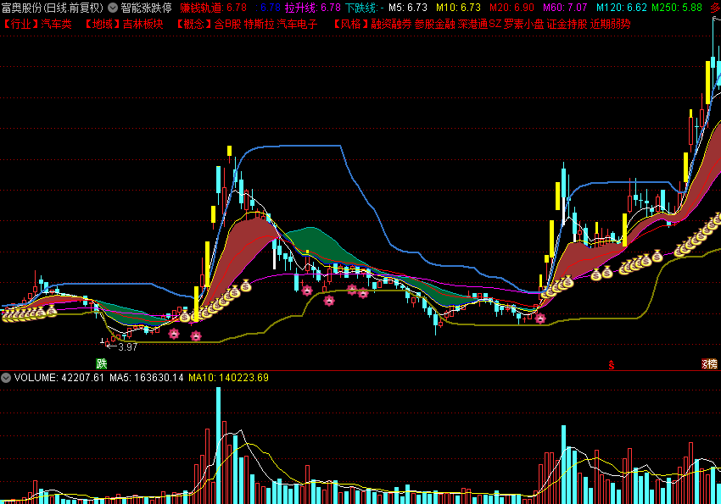Screen dimensions: 721x504
Task: Open the 参股金融 style tag
Action: tap(434, 24)
